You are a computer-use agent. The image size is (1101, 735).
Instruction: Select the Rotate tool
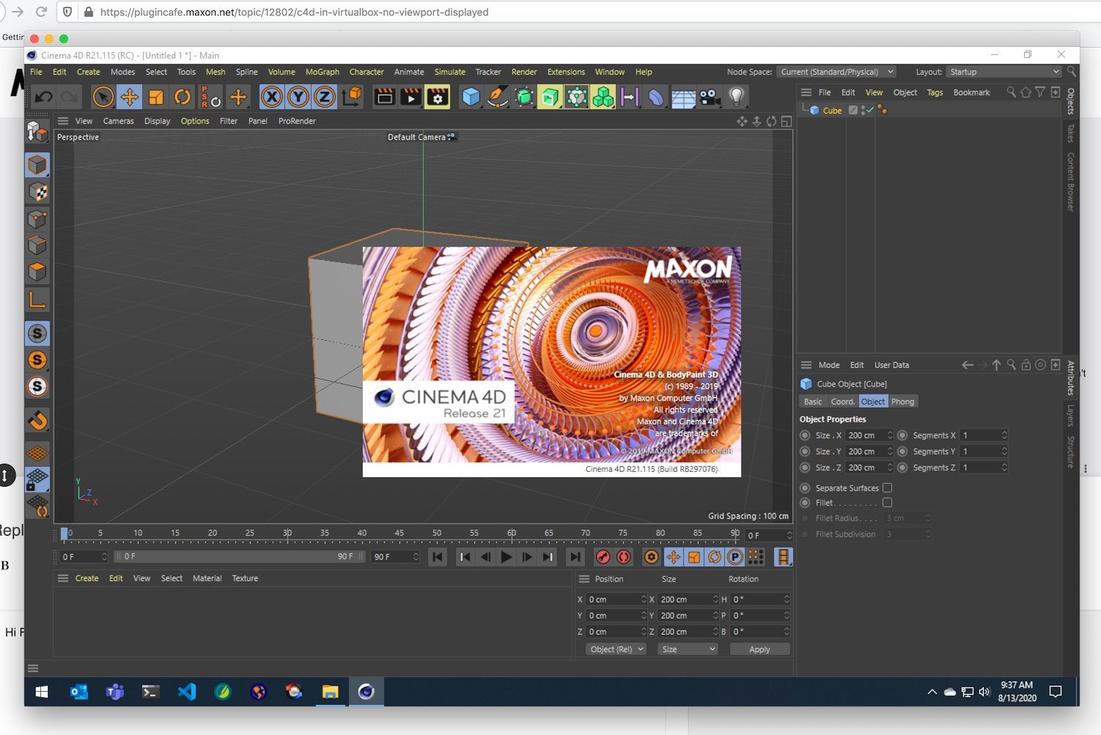pos(183,97)
